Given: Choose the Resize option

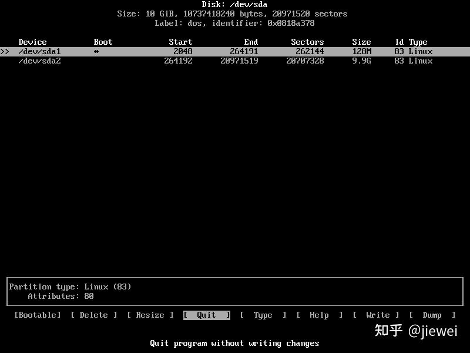Looking at the screenshot, I should point(150,315).
